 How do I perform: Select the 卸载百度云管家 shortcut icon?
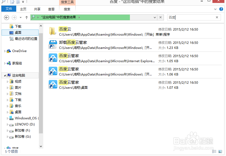click(x=53, y=44)
